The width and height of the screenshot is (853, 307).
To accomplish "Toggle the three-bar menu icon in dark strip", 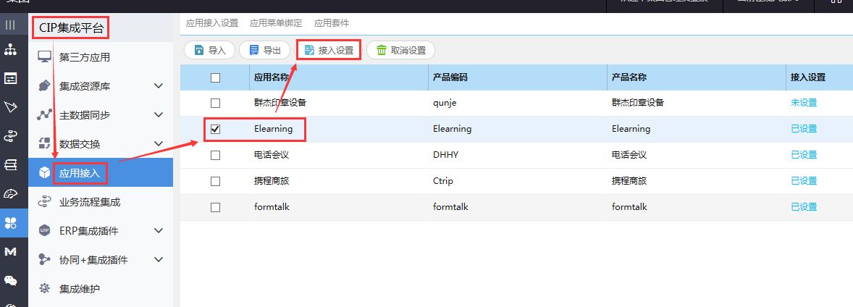I will point(10,25).
